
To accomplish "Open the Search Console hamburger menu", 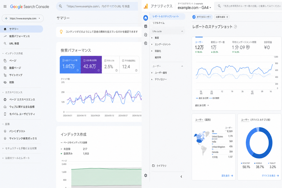I will pyautogui.click(x=5, y=6).
